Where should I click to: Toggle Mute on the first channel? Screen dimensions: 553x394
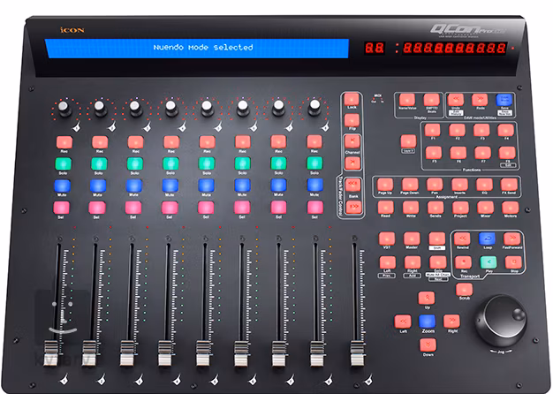62,186
